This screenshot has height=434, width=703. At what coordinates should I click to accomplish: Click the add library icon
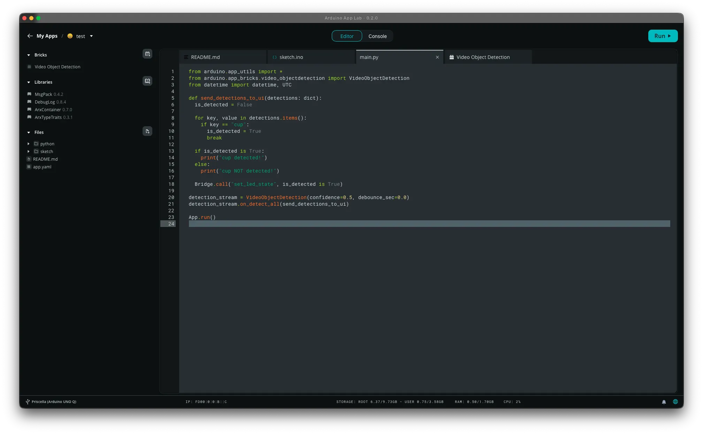pos(147,81)
